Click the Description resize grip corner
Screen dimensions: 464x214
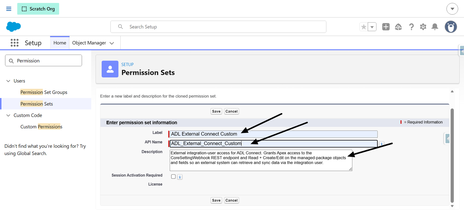point(351,169)
